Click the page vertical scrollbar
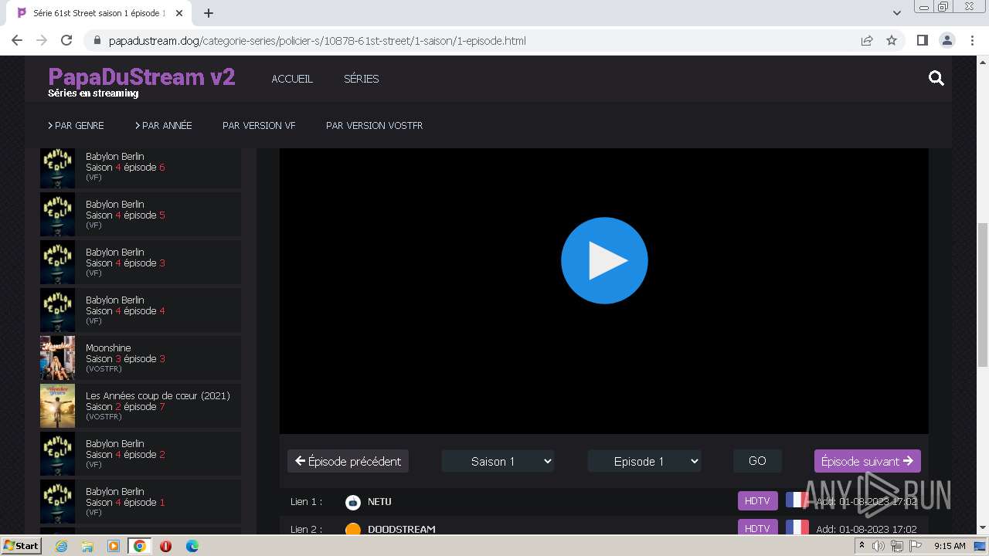Screen dimensions: 989x556 point(982,294)
